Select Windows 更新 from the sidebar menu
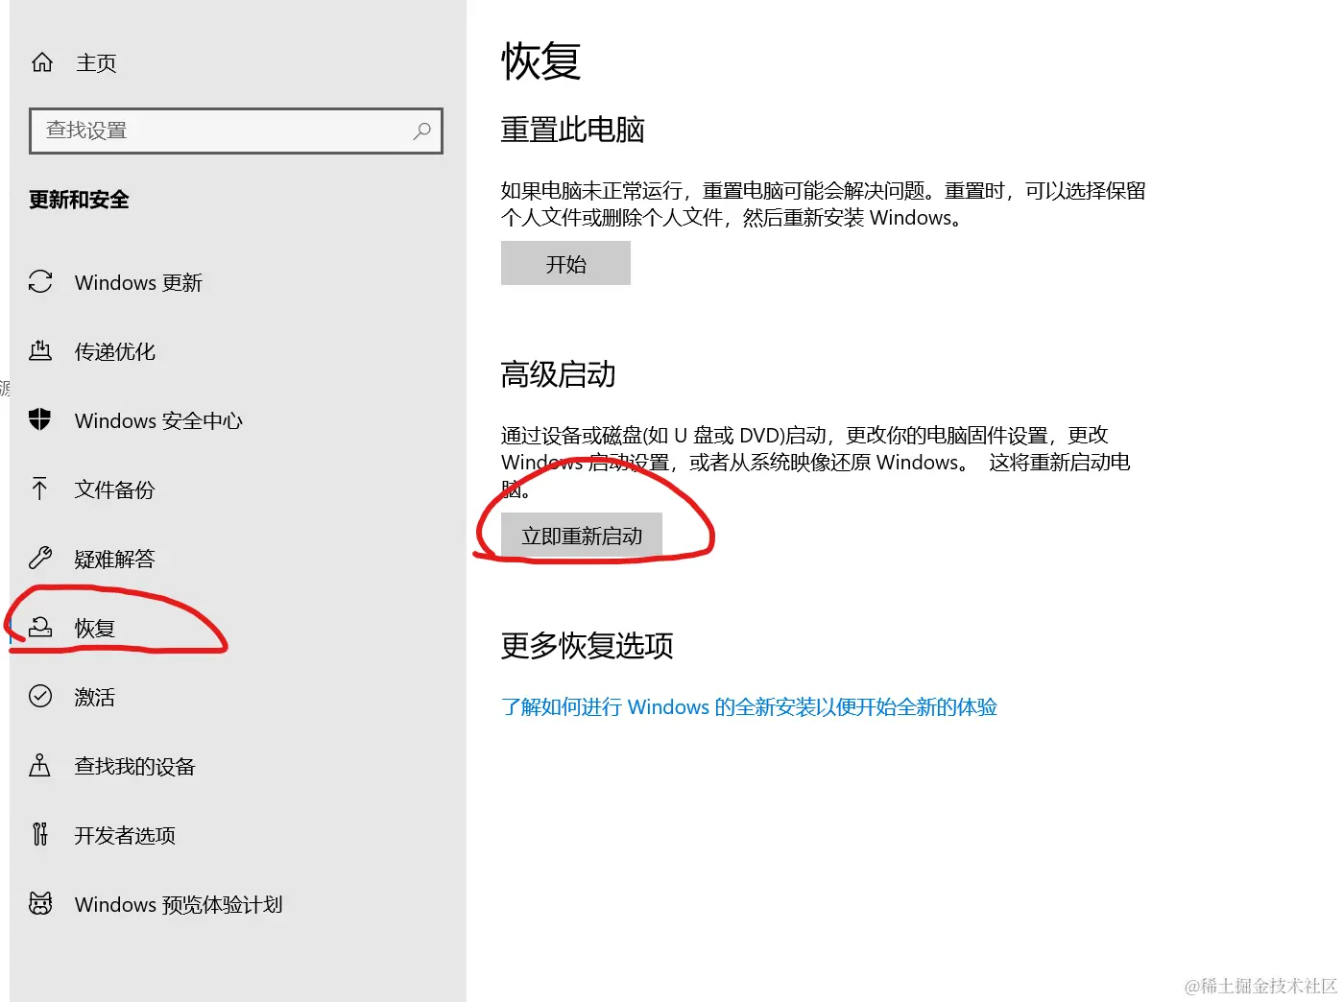1344x1002 pixels. (x=139, y=281)
